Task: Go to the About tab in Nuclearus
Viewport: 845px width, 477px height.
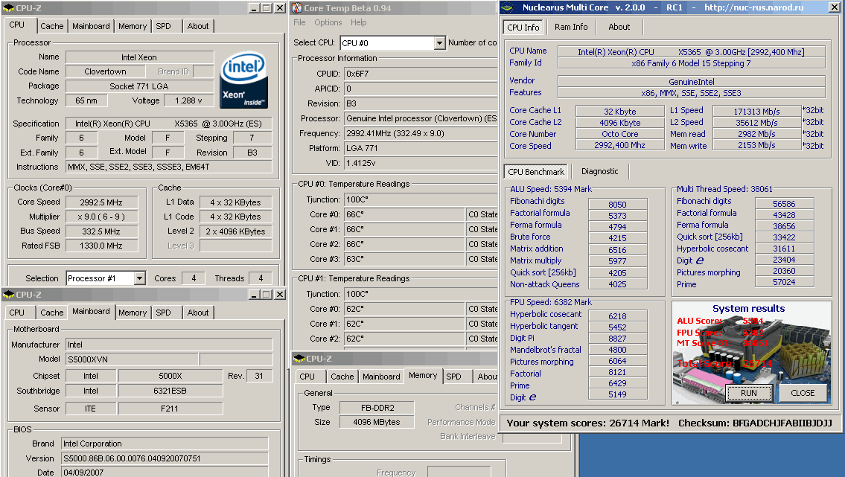Action: point(619,27)
